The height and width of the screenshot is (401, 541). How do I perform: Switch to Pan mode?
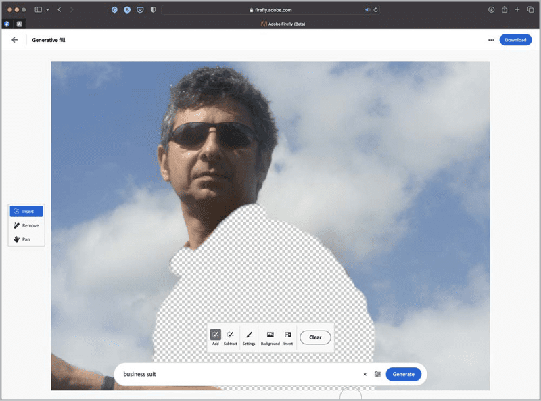point(26,239)
